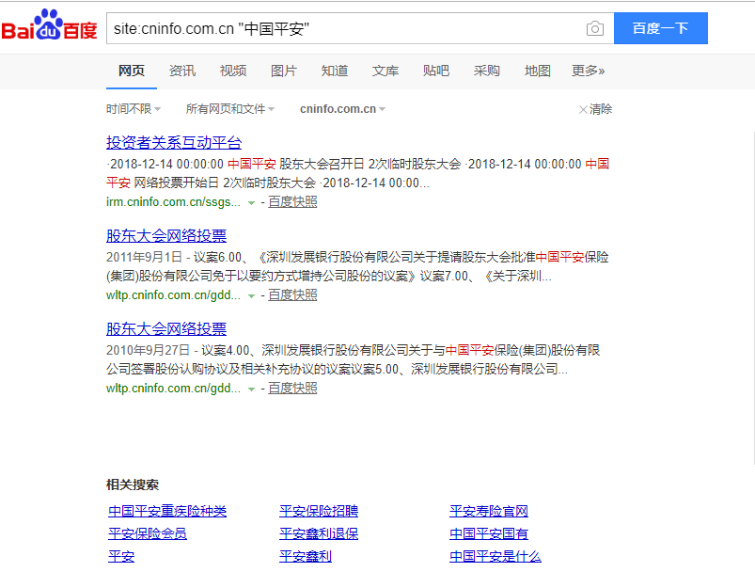755x588 pixels.
Task: Expand the cninfo.com.cn site filter
Action: point(343,109)
